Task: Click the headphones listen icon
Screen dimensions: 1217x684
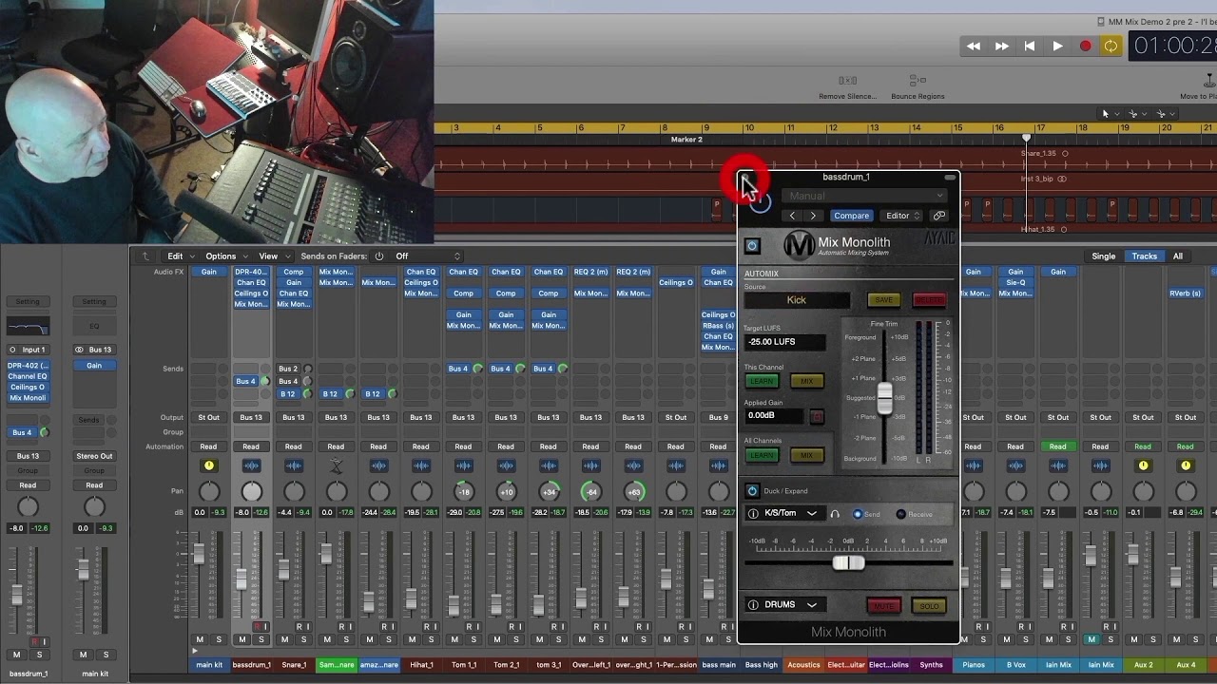Action: click(835, 514)
